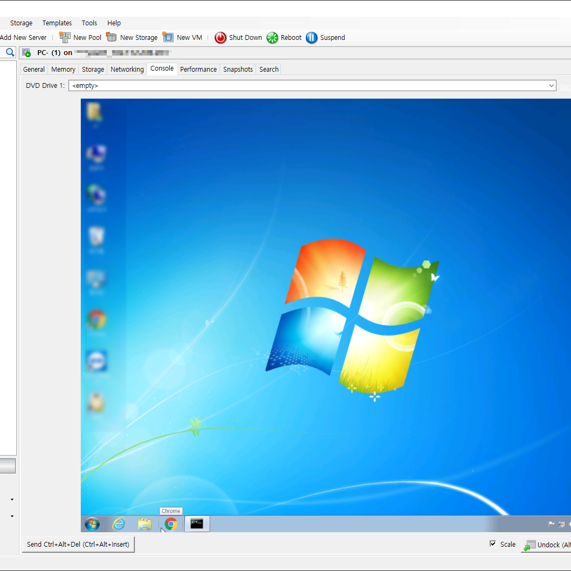Switch to the General tab
The width and height of the screenshot is (571, 571).
34,69
